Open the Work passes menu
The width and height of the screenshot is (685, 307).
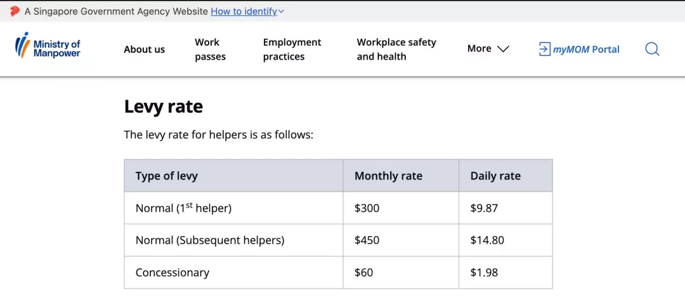[x=210, y=49]
